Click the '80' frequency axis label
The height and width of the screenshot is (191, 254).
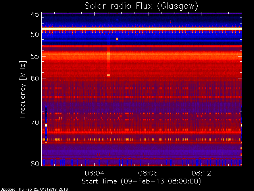[x=35, y=164]
